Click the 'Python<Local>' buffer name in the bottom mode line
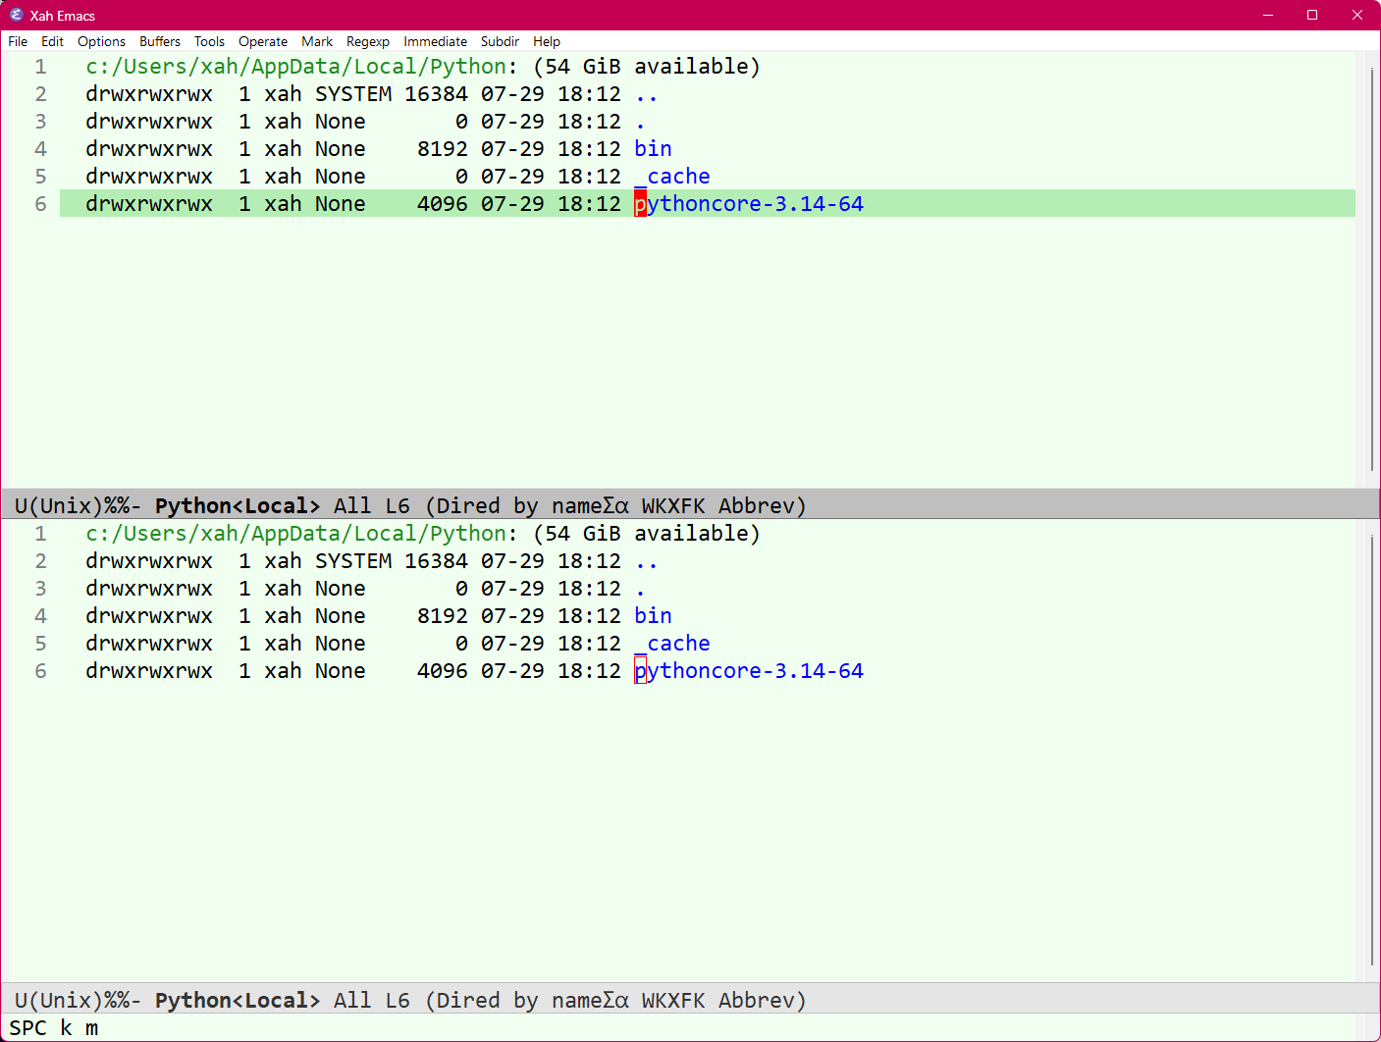The width and height of the screenshot is (1381, 1042). point(238,1001)
